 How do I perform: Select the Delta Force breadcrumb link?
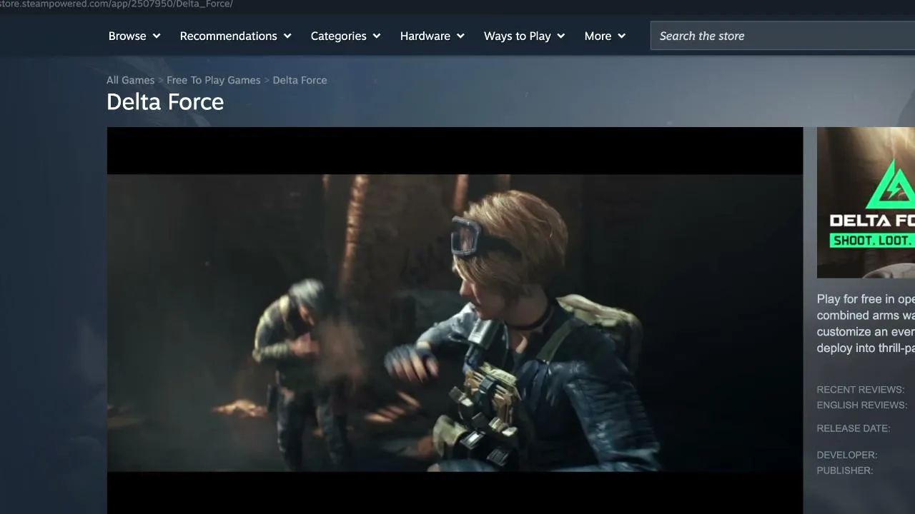300,80
